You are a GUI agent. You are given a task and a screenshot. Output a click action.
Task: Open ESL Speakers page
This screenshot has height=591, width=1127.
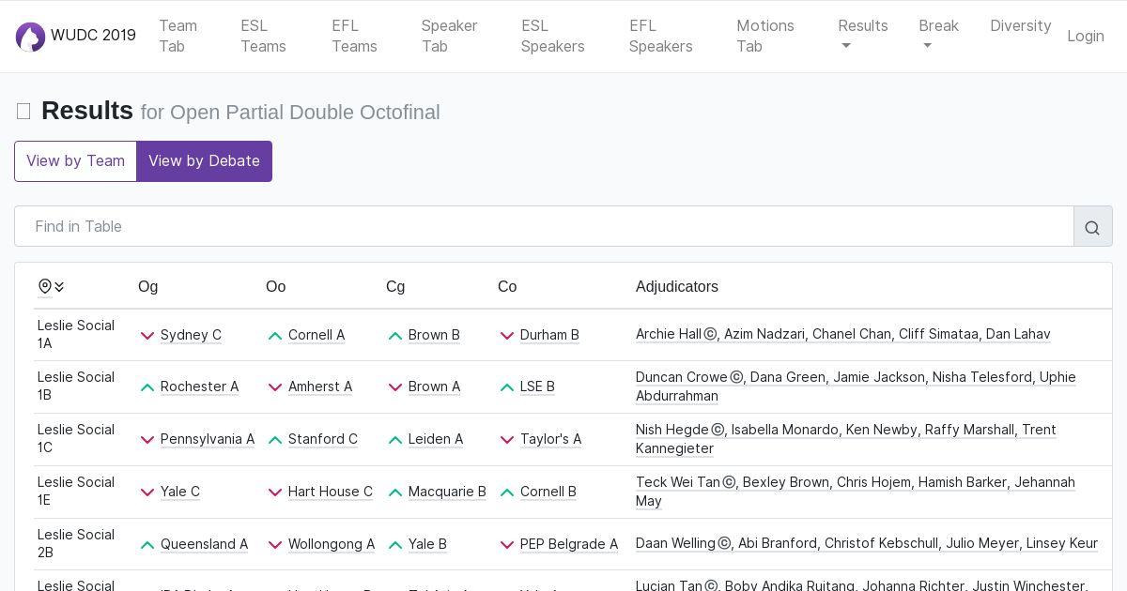click(552, 36)
